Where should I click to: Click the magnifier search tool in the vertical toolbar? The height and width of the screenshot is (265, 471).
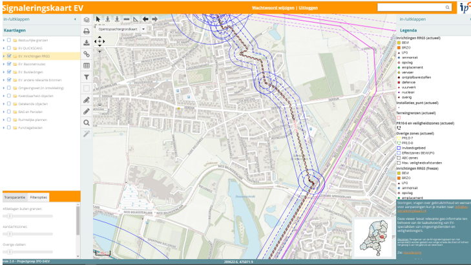tap(87, 123)
